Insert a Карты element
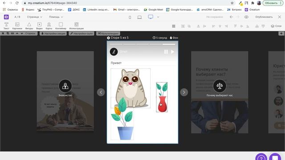The height and width of the screenshot is (160, 285). point(49,26)
